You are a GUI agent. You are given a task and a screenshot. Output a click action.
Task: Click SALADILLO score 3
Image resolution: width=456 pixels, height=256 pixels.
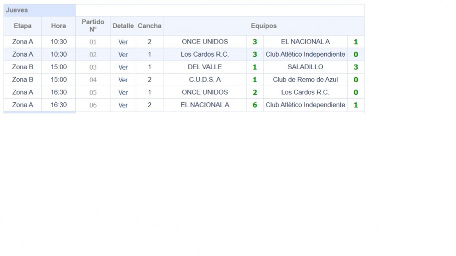(356, 67)
